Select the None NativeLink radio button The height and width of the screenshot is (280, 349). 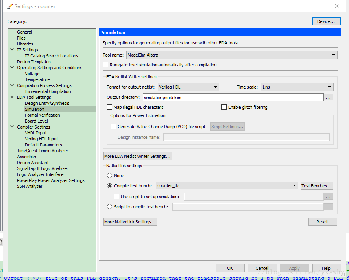[110, 176]
